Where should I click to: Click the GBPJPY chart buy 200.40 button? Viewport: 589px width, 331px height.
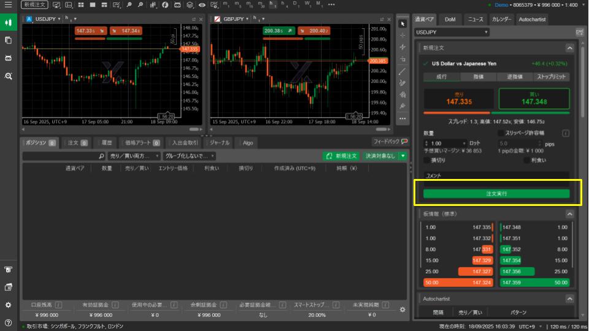(314, 31)
